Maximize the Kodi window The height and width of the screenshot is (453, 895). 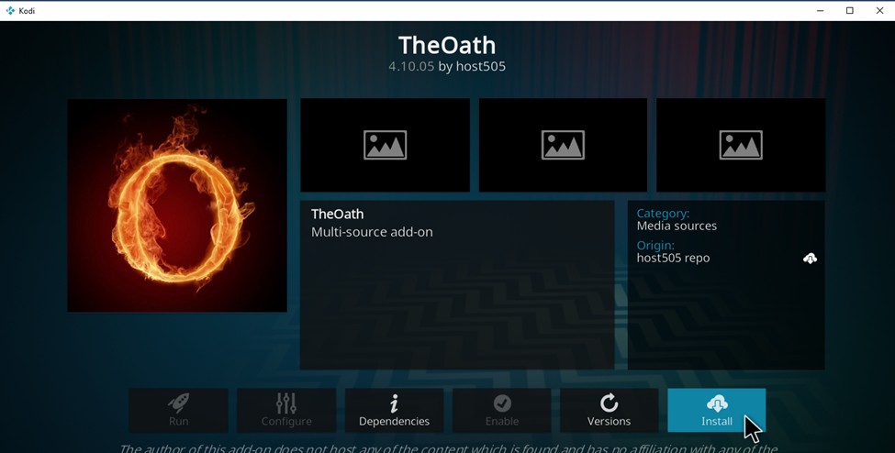pos(849,10)
